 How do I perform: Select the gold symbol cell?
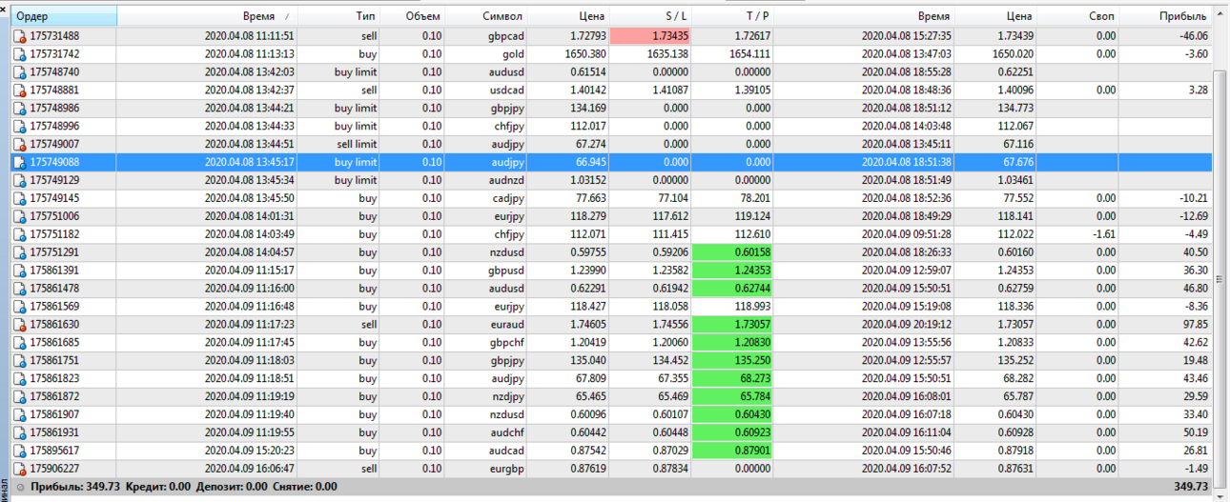click(x=486, y=54)
